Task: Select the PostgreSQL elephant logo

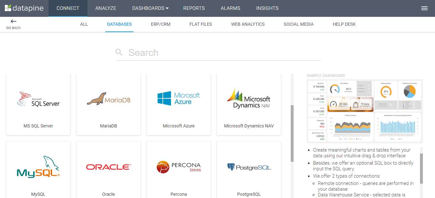Action: [249, 167]
